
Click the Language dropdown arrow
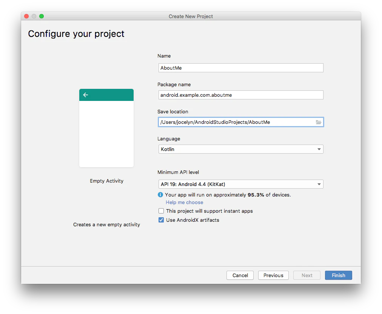[x=319, y=149]
